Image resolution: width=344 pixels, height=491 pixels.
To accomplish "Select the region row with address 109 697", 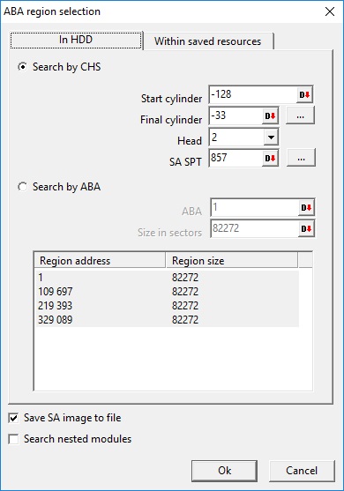I will [x=168, y=292].
